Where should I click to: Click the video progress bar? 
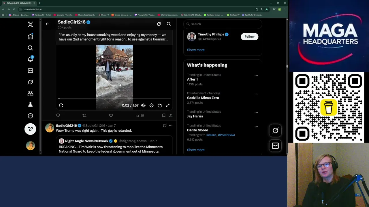114,99
